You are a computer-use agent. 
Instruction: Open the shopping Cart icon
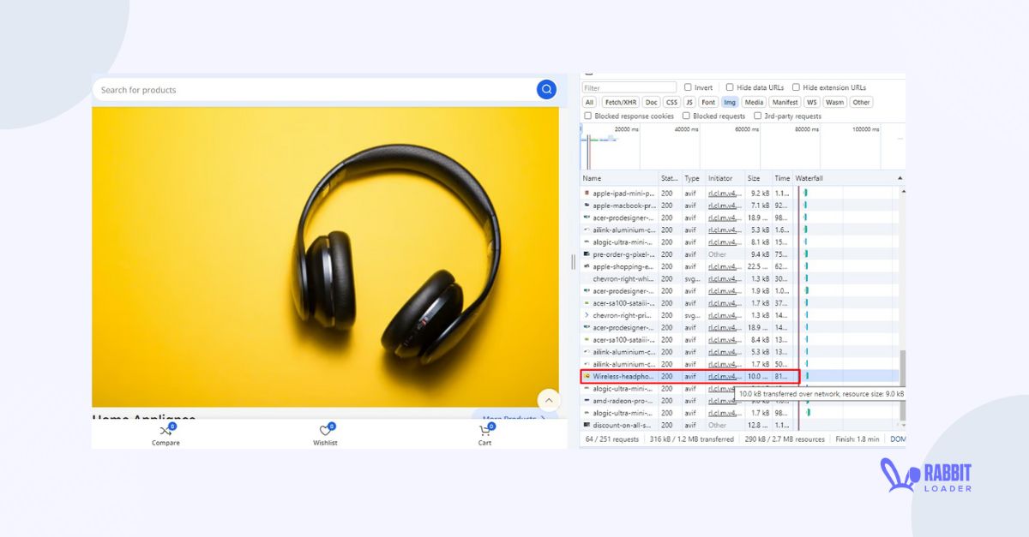[484, 432]
